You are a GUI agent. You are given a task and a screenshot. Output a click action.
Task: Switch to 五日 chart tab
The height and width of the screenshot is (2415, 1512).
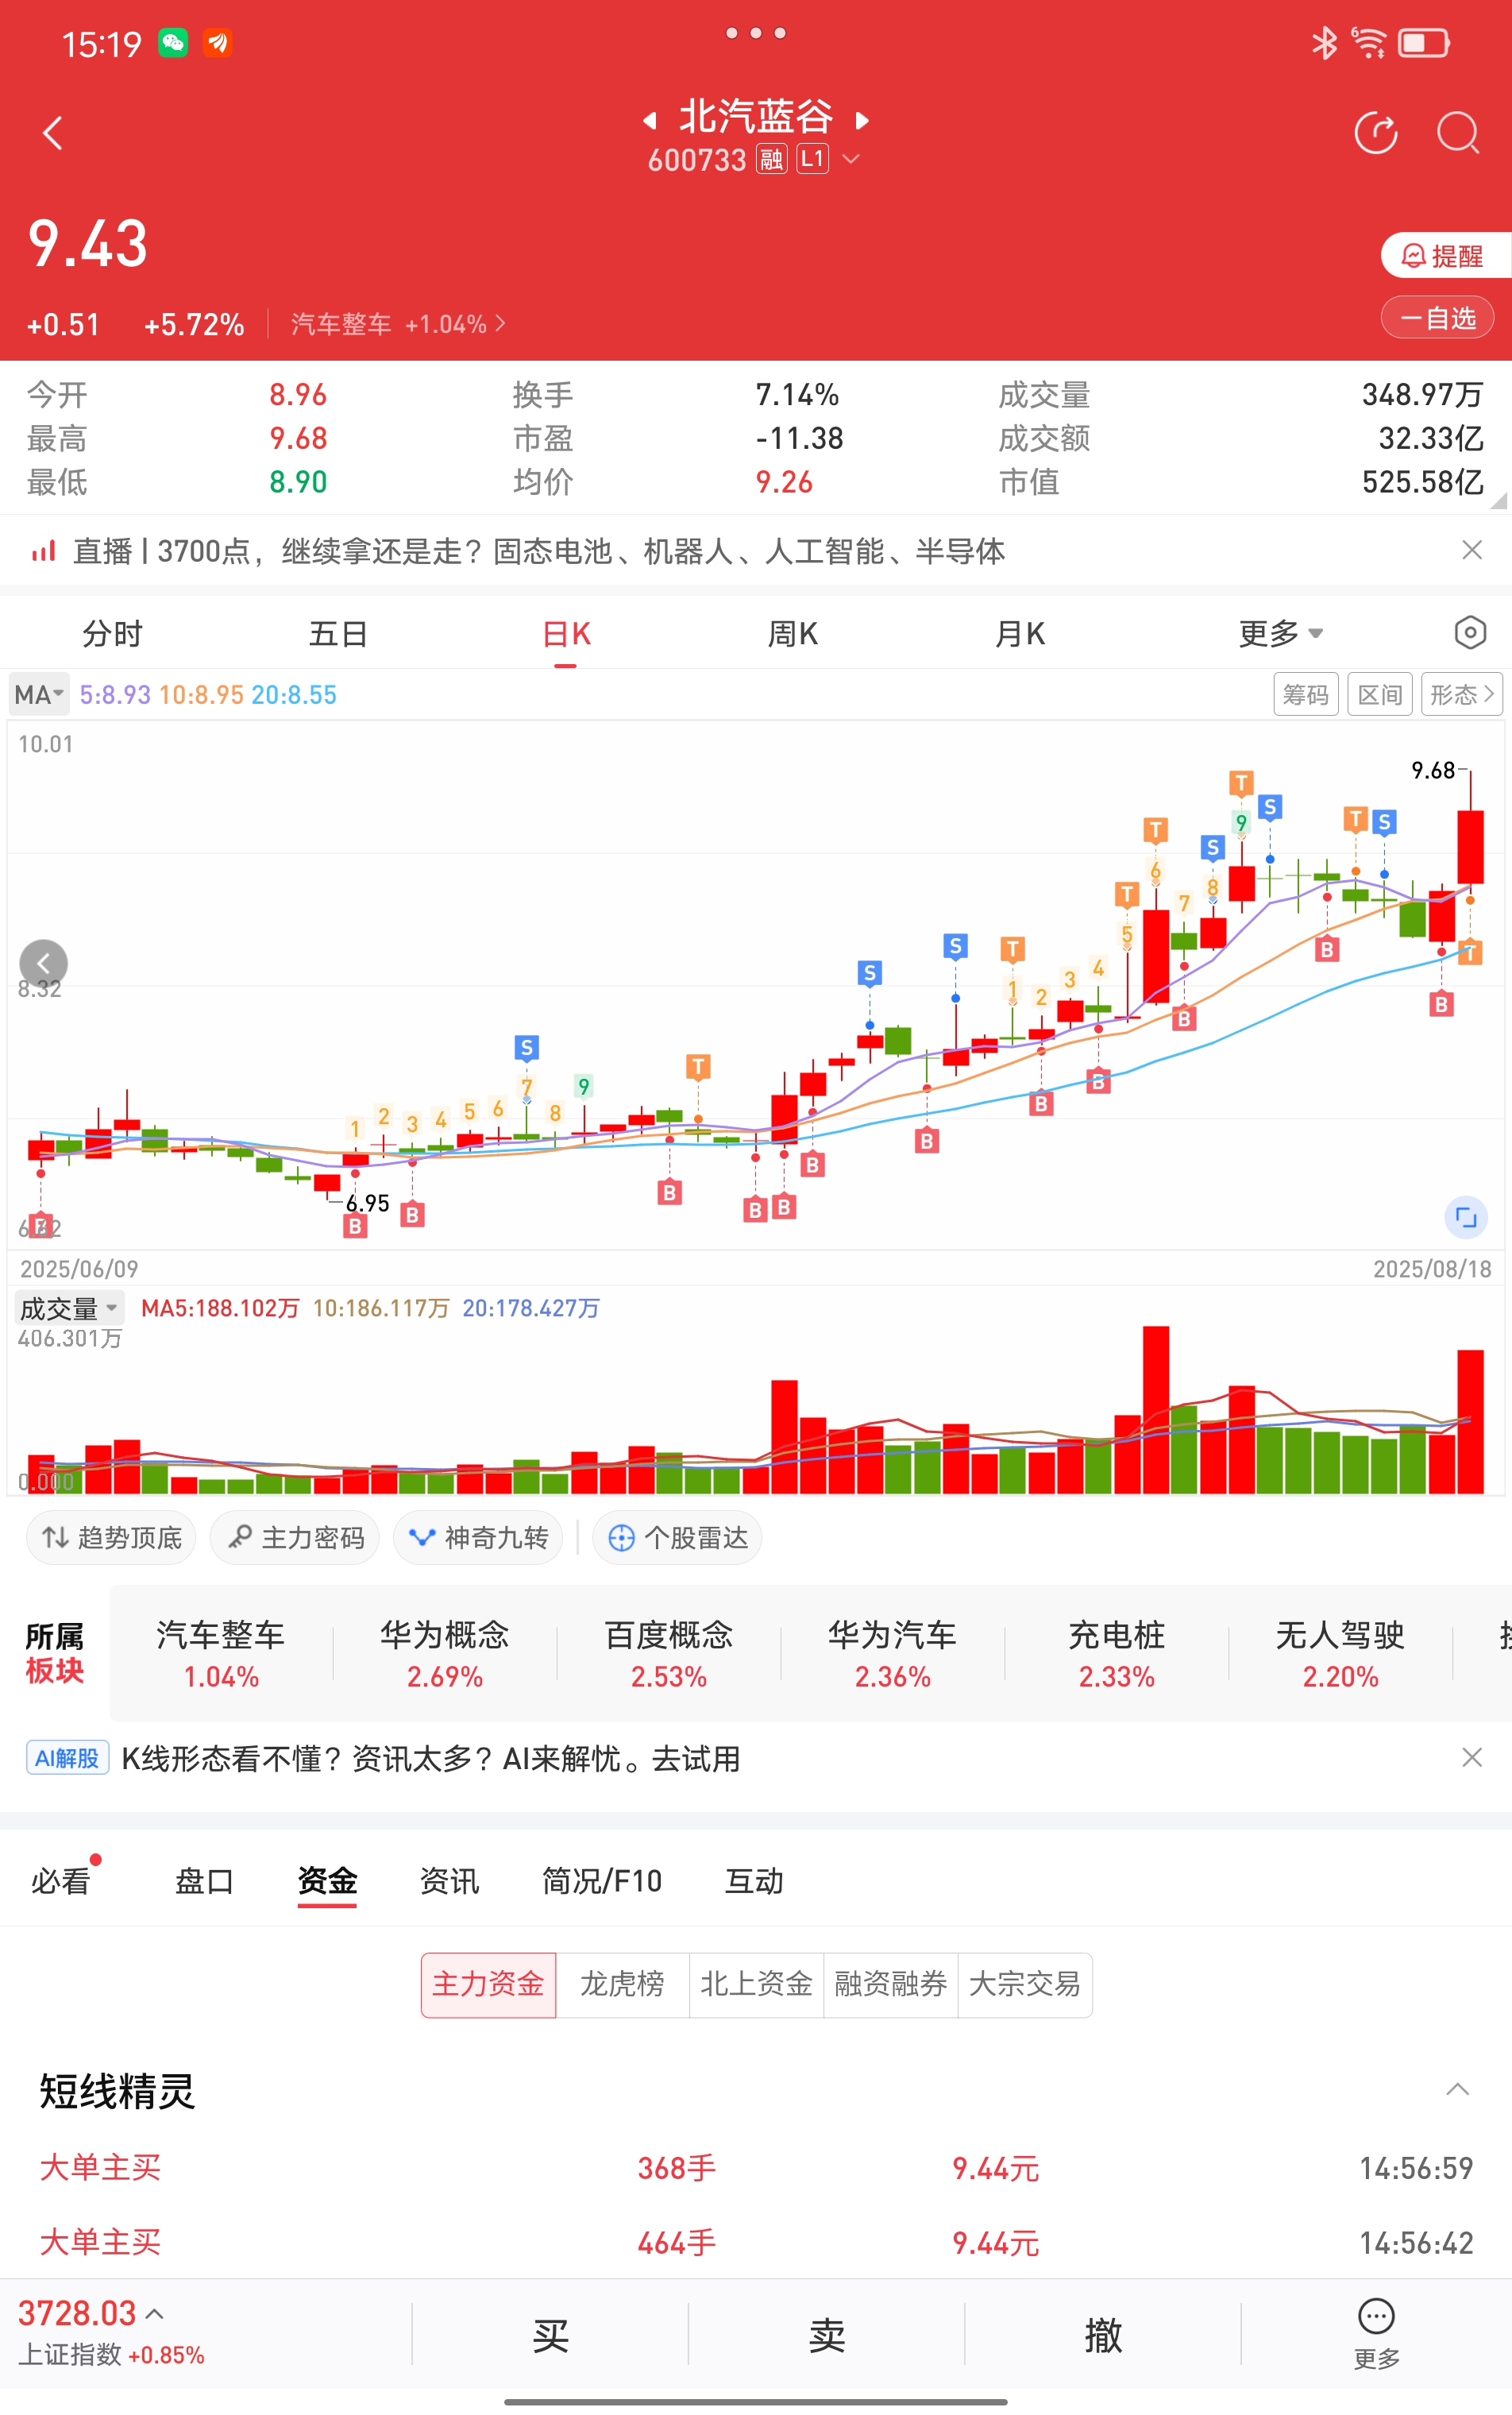coord(339,633)
